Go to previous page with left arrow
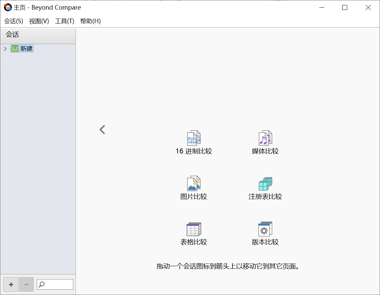This screenshot has height=295, width=380. coord(102,130)
